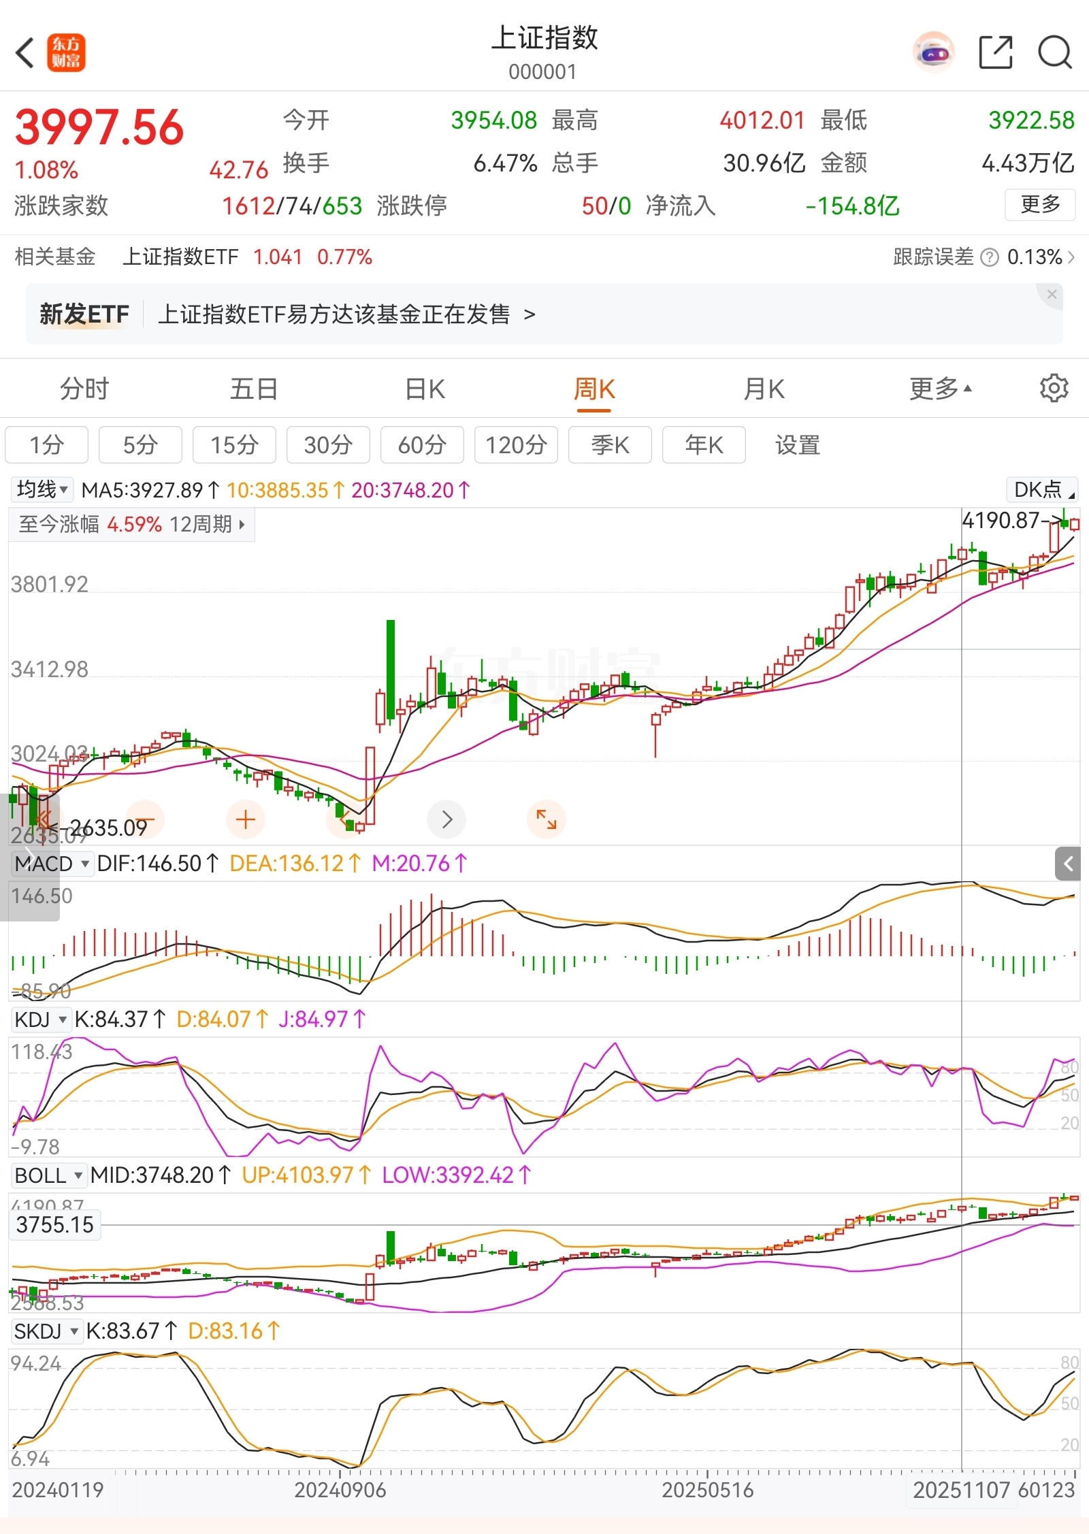Expand the 更多 chart period menu
The image size is (1089, 1534).
(940, 389)
